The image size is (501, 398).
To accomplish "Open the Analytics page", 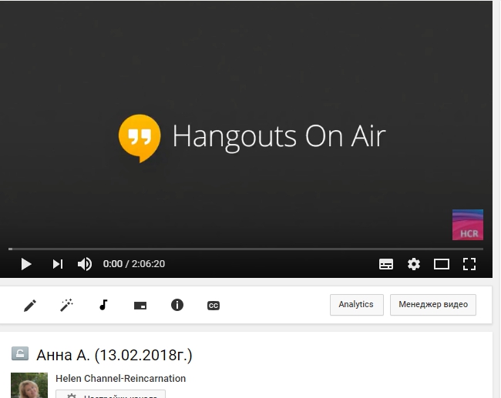I will click(x=356, y=305).
